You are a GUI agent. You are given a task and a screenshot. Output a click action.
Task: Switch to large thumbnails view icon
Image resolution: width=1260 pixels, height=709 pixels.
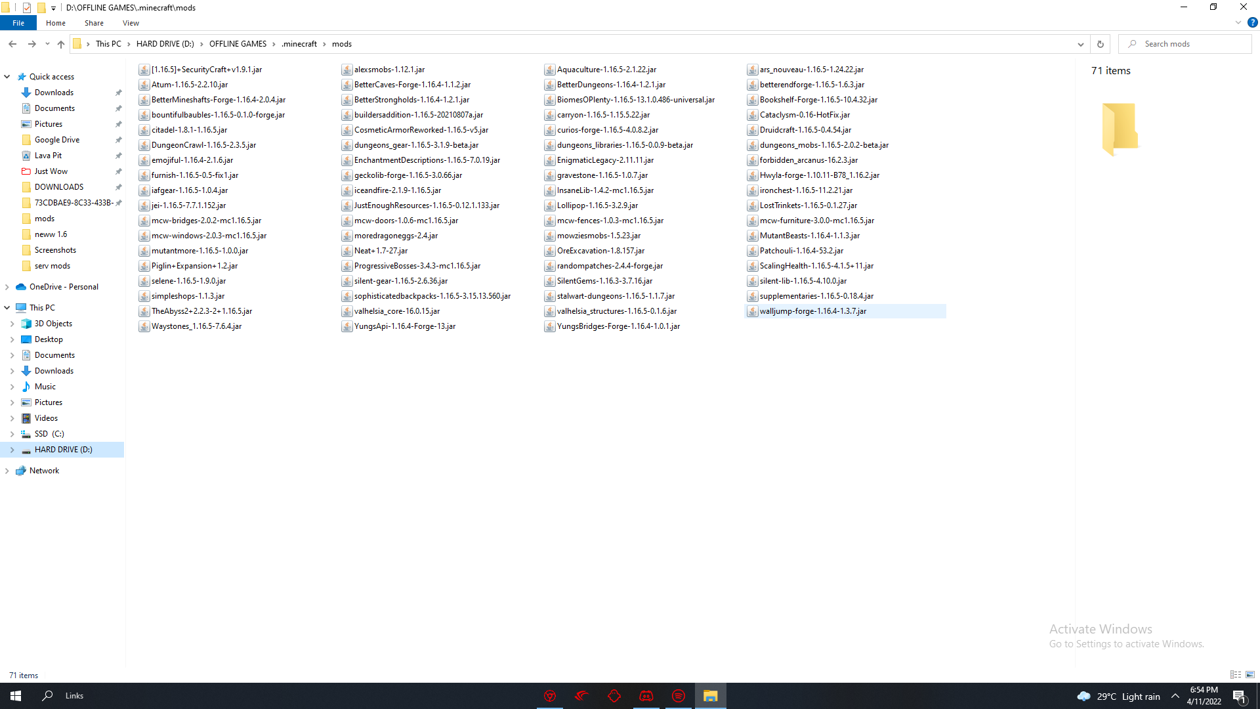[x=1250, y=675]
